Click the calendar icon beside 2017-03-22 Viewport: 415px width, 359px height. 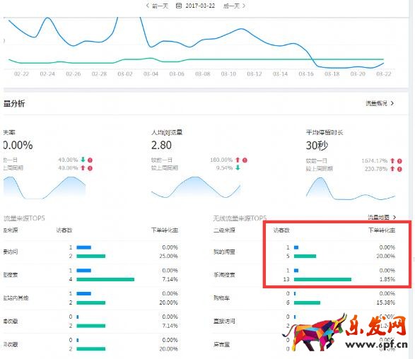[179, 6]
